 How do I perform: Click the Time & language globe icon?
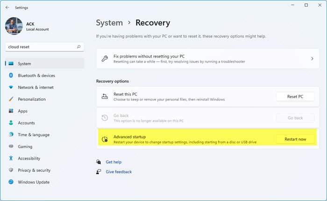tap(11, 135)
